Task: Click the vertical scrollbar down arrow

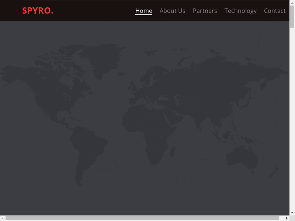Action: (292, 213)
